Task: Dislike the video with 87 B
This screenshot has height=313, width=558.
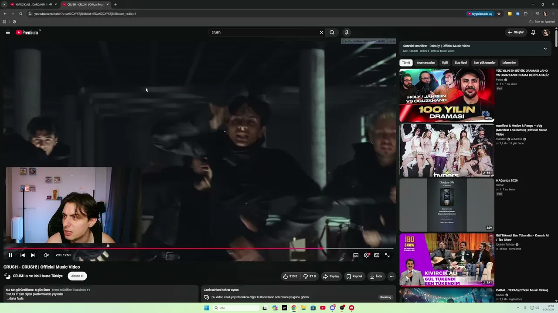Action: pyautogui.click(x=310, y=276)
